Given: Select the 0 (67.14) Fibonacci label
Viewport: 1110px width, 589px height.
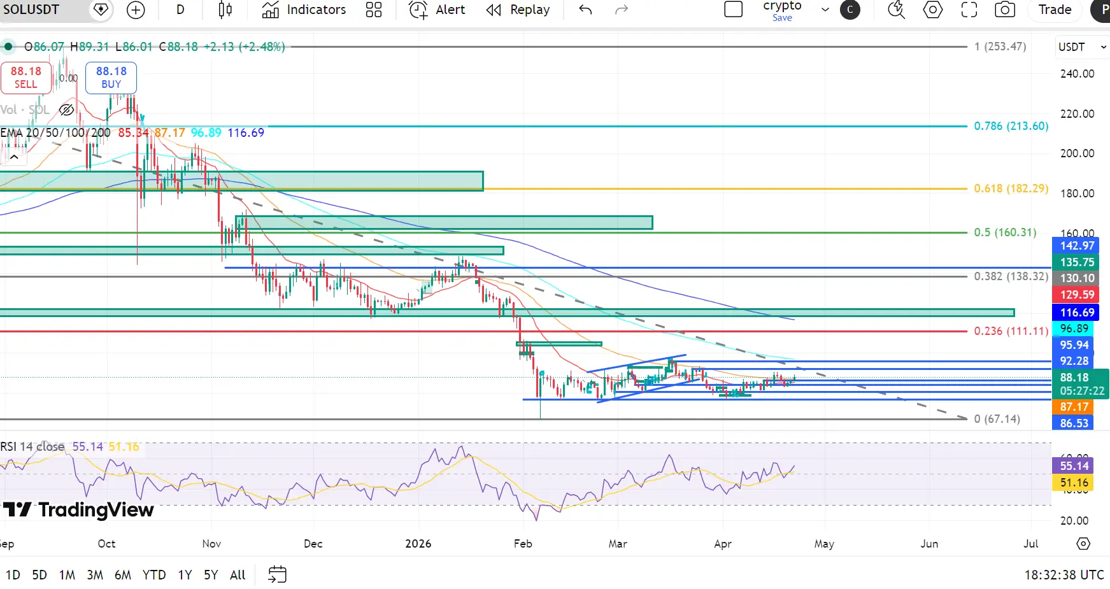Looking at the screenshot, I should click(x=997, y=419).
